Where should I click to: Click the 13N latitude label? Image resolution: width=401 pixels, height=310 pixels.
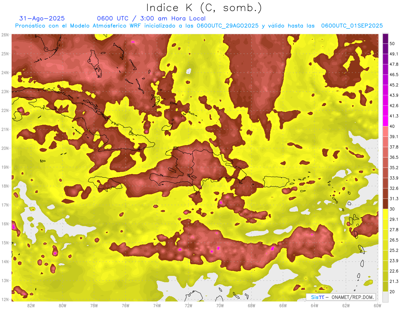pyautogui.click(x=5, y=280)
